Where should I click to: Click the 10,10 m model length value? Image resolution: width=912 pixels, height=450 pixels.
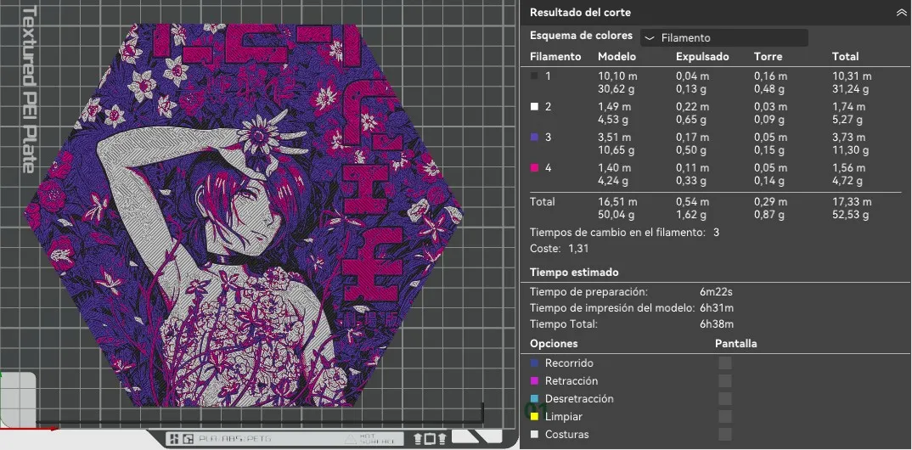click(616, 76)
